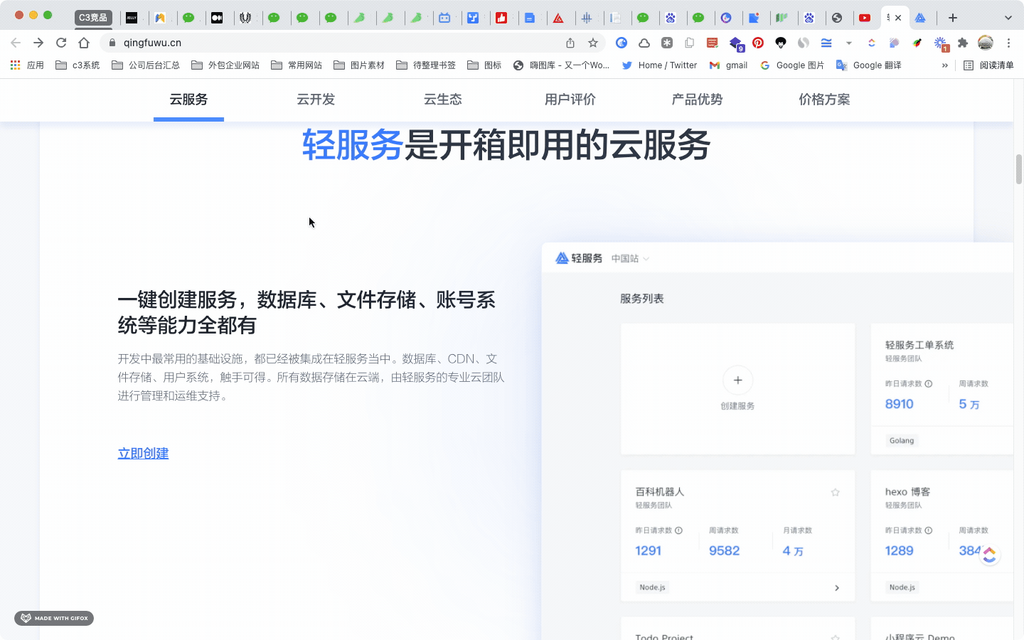The width and height of the screenshot is (1024, 640).
Task: Close the active browser tab
Action: pyautogui.click(x=898, y=18)
